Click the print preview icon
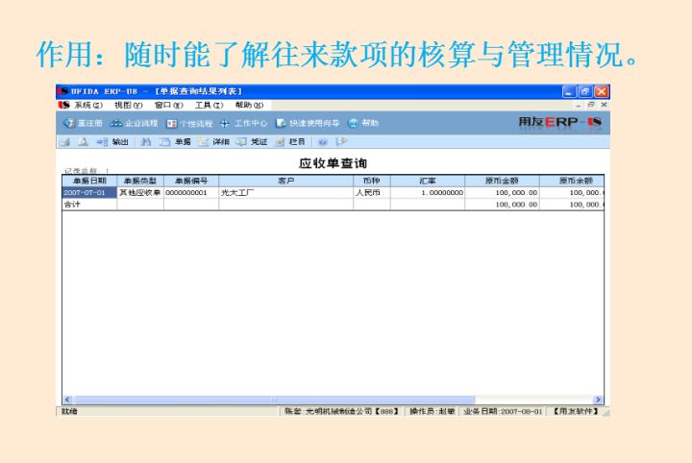The image size is (692, 463). click(83, 142)
